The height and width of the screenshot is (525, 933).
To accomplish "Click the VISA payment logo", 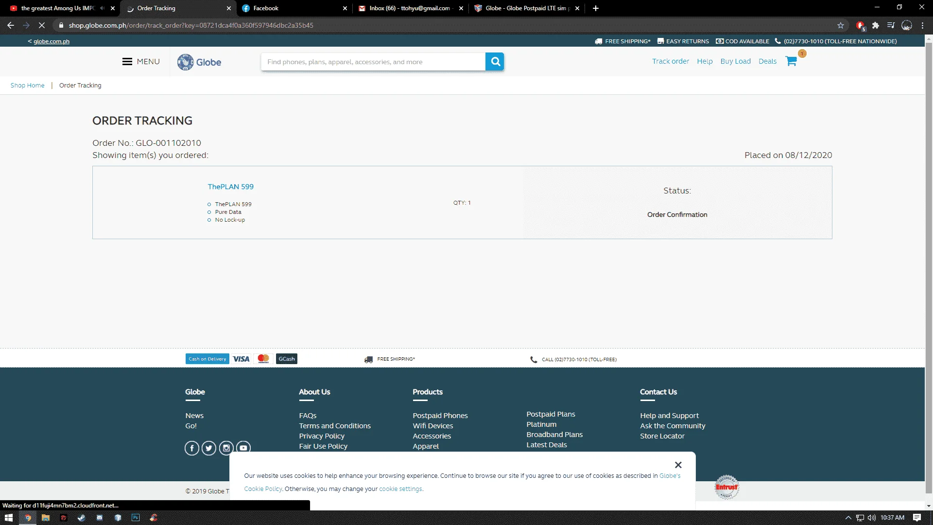I will tap(241, 359).
